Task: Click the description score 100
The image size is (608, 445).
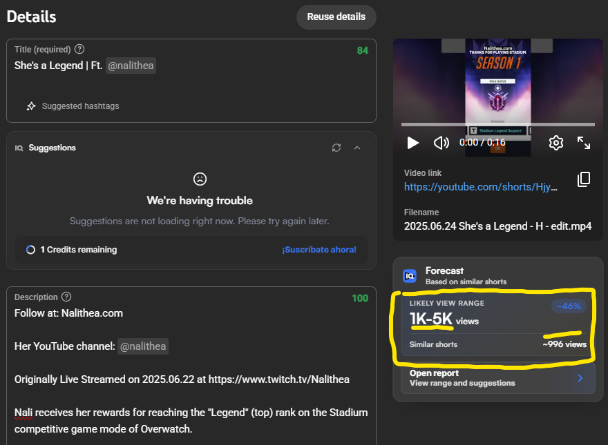Action: (360, 298)
